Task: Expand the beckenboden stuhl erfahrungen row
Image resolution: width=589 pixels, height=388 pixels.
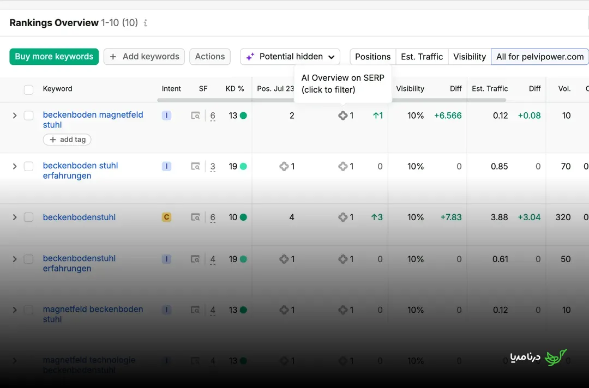Action: [x=15, y=166]
